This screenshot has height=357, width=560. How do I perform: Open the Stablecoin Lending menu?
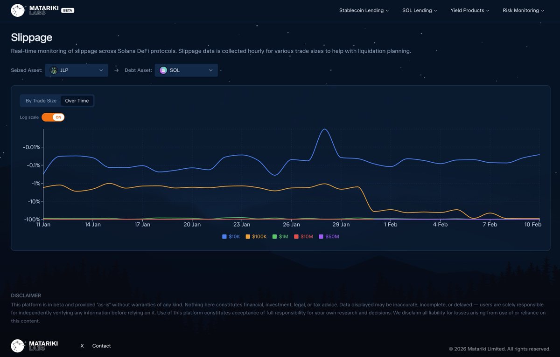[x=364, y=10]
